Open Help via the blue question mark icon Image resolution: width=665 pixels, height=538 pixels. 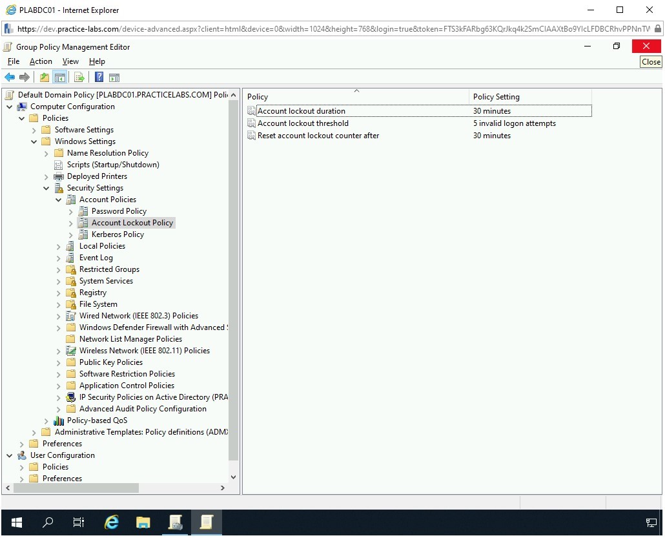[x=99, y=78]
